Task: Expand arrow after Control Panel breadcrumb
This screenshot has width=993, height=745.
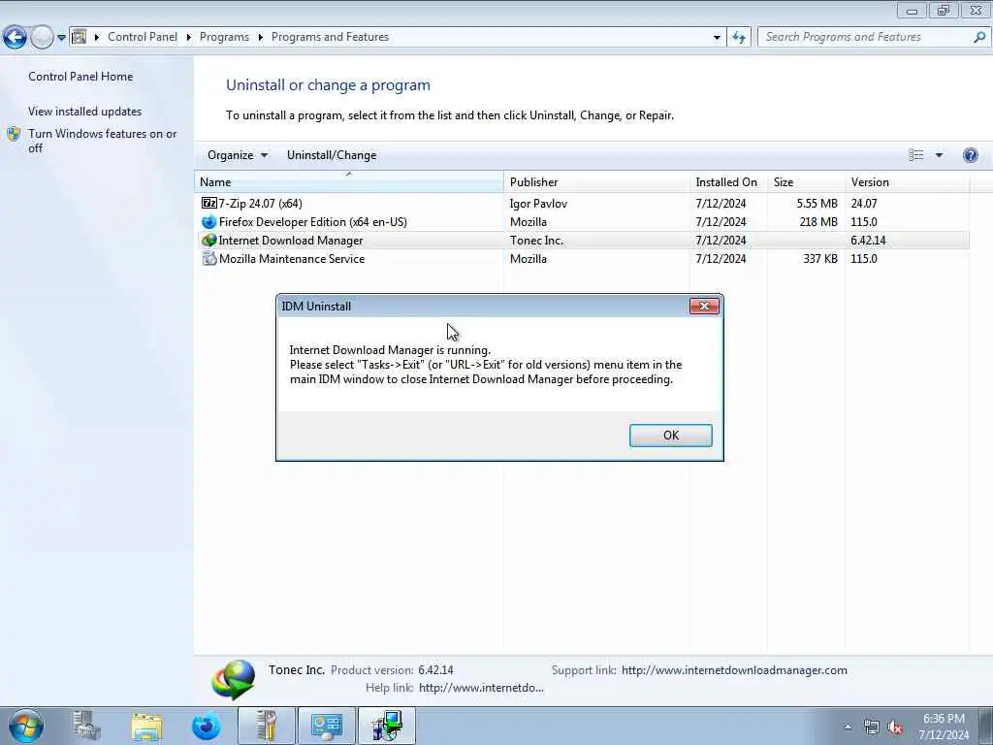Action: (x=189, y=38)
